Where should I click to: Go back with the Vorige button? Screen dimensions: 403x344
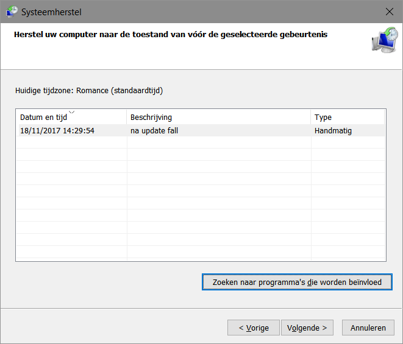[253, 328]
